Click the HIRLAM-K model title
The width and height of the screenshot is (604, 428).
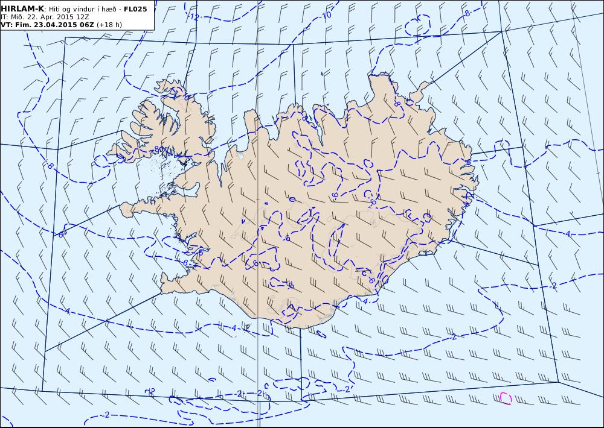pyautogui.click(x=22, y=9)
